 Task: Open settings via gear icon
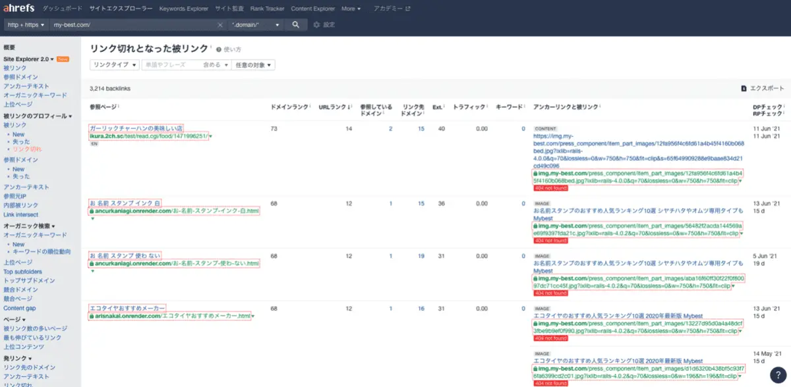316,25
